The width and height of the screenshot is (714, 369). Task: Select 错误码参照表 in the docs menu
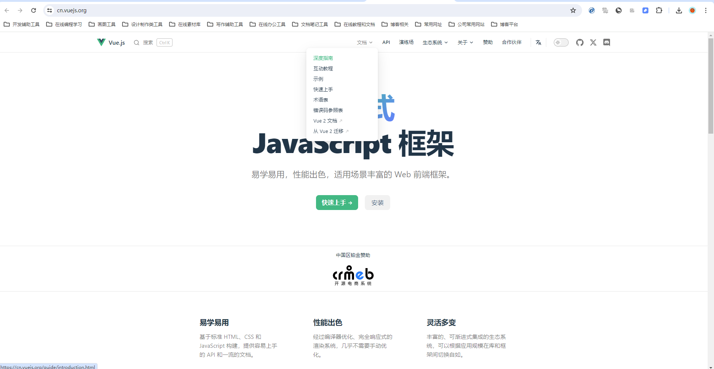[x=328, y=110]
